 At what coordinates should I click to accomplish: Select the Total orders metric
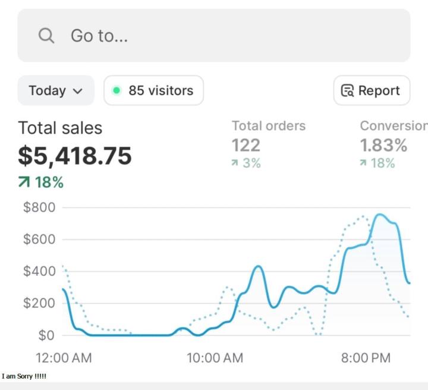point(269,125)
